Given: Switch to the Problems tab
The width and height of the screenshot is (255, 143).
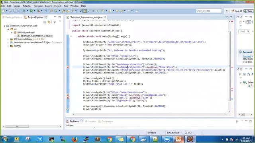Looking at the screenshot, I should click(75, 121).
